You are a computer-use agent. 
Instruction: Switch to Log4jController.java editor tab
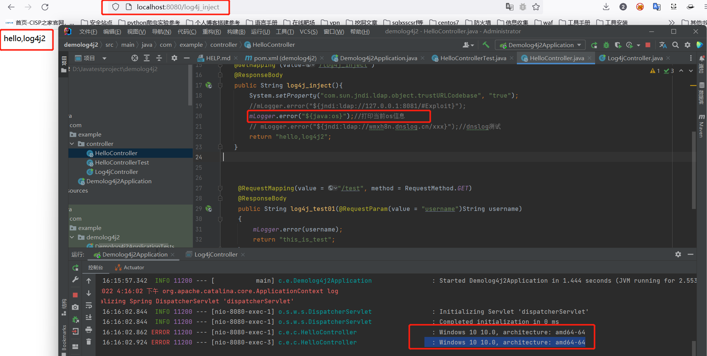[635, 58]
